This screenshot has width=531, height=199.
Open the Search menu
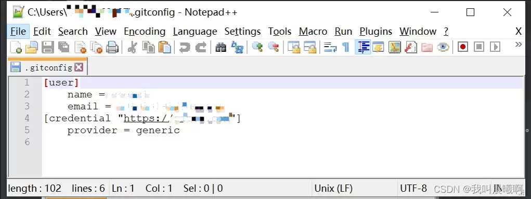[73, 32]
